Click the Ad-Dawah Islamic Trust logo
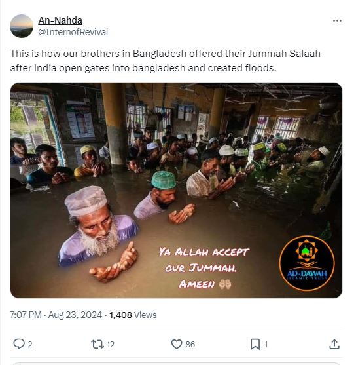The width and height of the screenshot is (354, 365). (307, 263)
